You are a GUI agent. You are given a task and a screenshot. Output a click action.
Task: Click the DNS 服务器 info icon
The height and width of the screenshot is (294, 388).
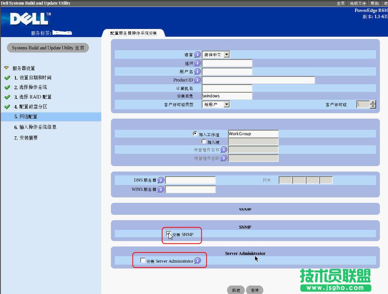[x=161, y=180]
